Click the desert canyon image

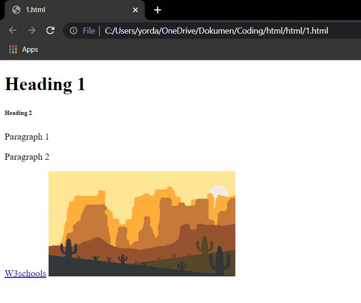coord(142,224)
